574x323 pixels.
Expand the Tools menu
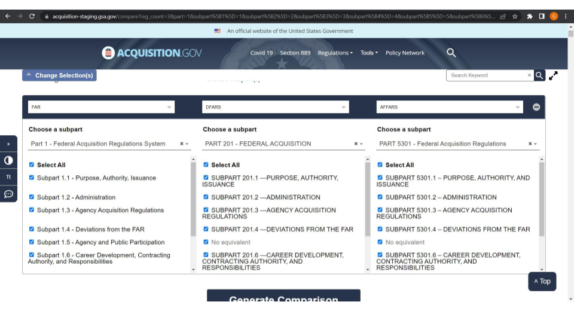369,53
